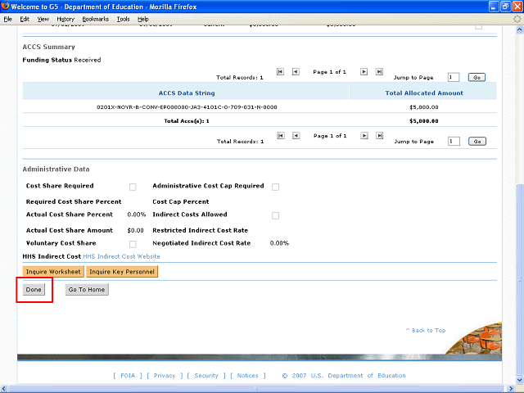
Task: Click vertical scrollbar up arrow
Action: tap(520, 29)
